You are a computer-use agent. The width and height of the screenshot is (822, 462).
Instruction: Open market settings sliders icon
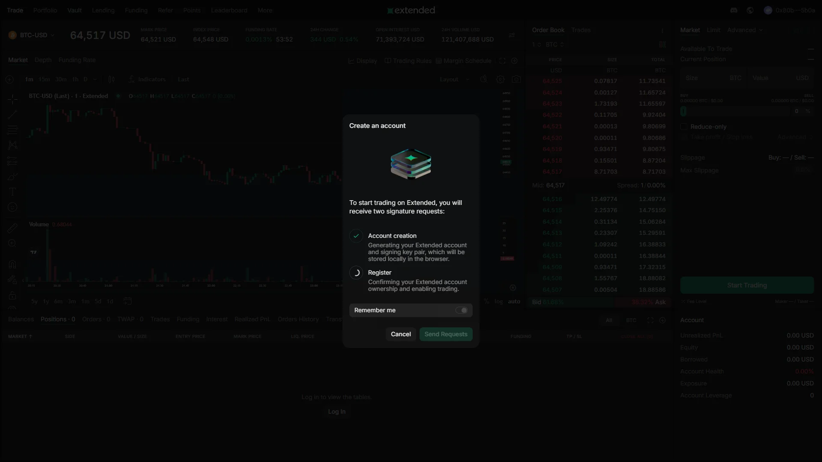coord(512,35)
